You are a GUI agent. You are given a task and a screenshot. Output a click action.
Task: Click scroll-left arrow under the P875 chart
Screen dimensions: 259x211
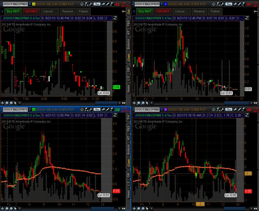point(20,208)
